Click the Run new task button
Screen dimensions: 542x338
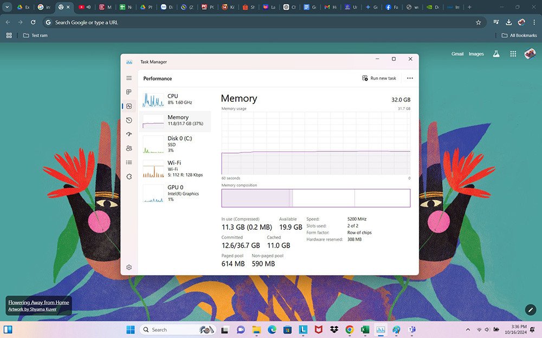click(x=379, y=78)
